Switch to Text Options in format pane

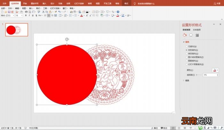tap(197, 30)
